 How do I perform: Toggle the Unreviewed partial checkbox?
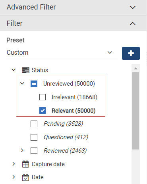[34, 84]
